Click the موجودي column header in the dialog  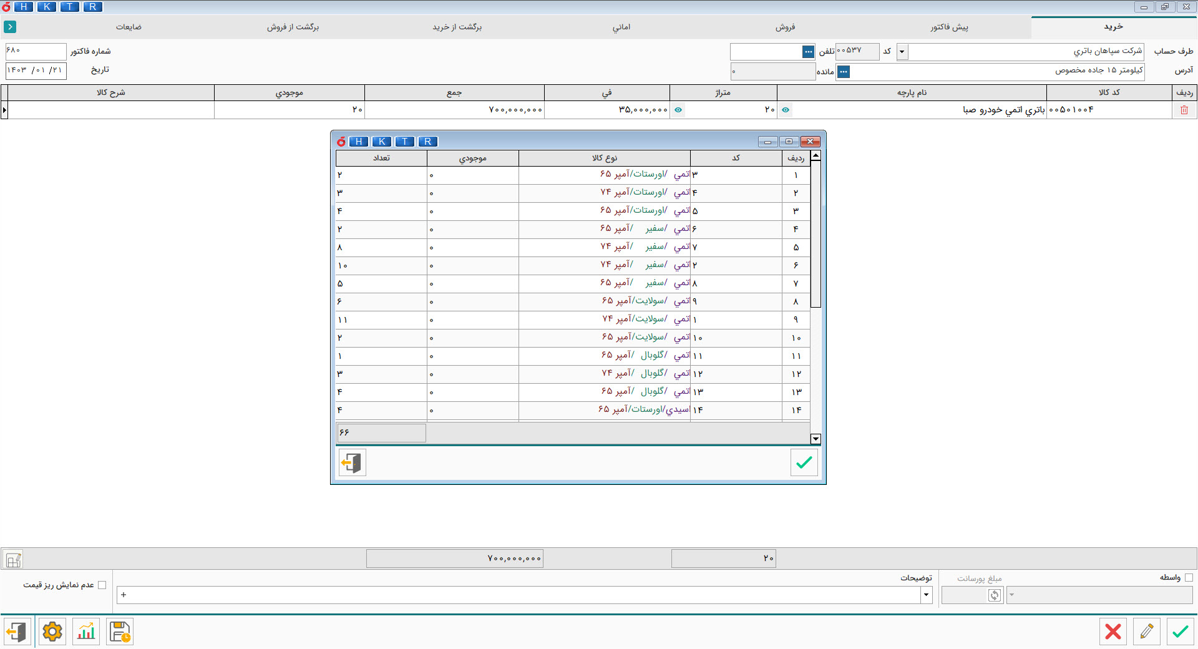tap(473, 158)
